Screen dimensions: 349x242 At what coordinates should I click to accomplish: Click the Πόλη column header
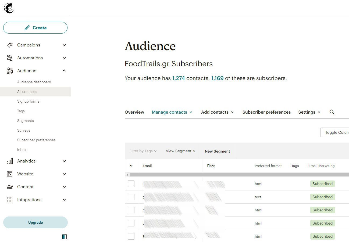tap(211, 166)
